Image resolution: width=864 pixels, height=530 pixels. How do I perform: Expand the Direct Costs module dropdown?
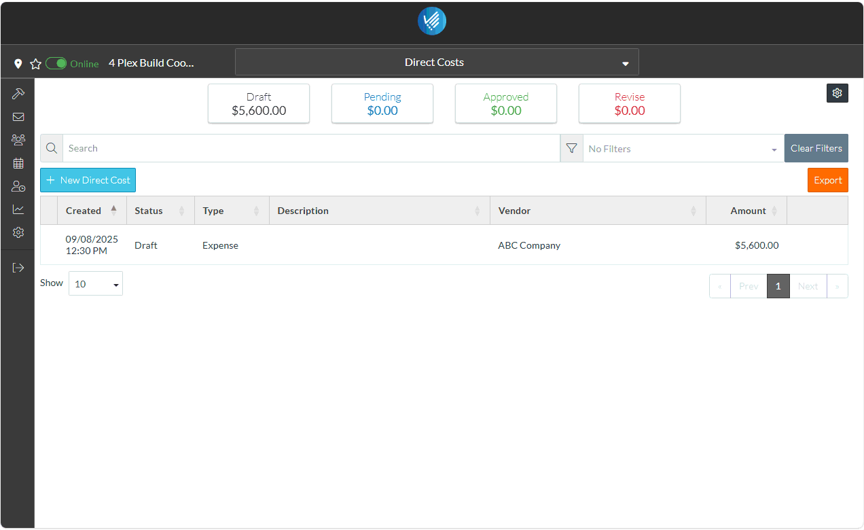point(437,62)
